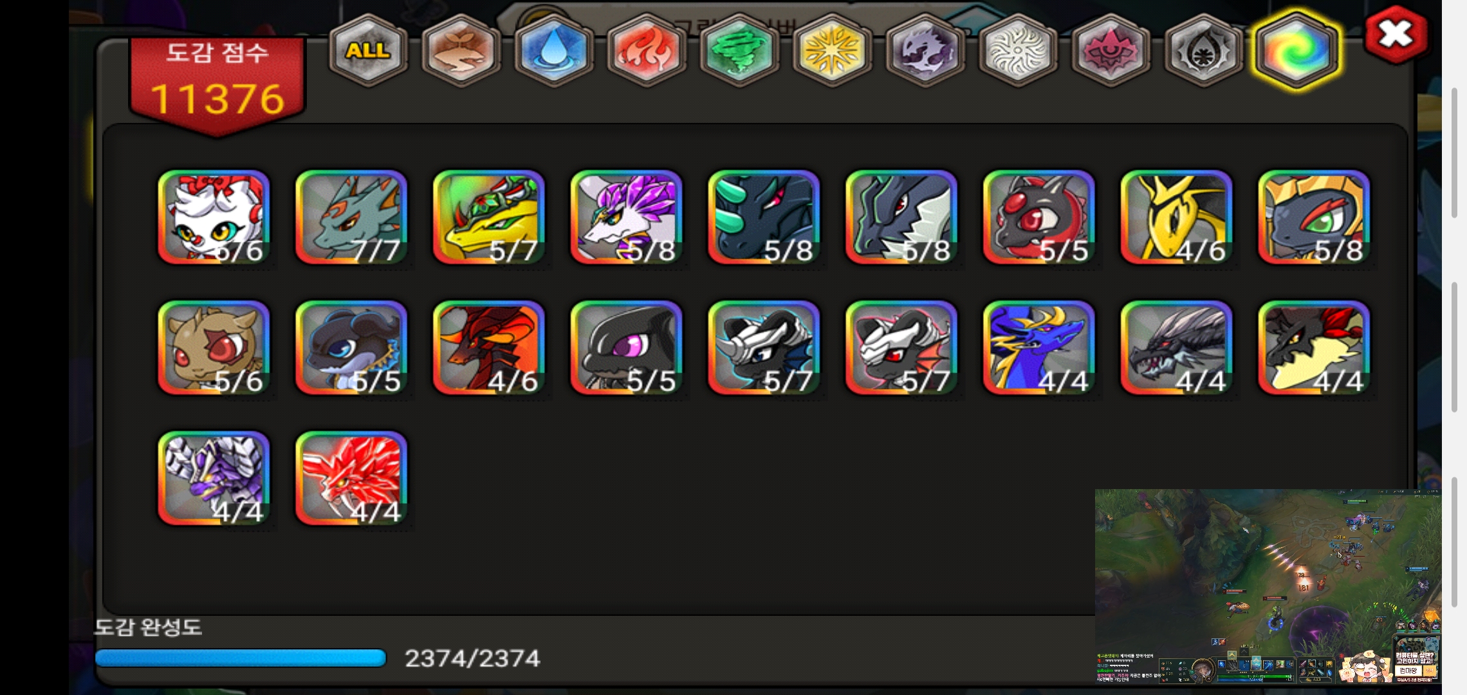Filter by earth leaf element hexagon
This screenshot has width=1467, height=695.
pyautogui.click(x=461, y=51)
